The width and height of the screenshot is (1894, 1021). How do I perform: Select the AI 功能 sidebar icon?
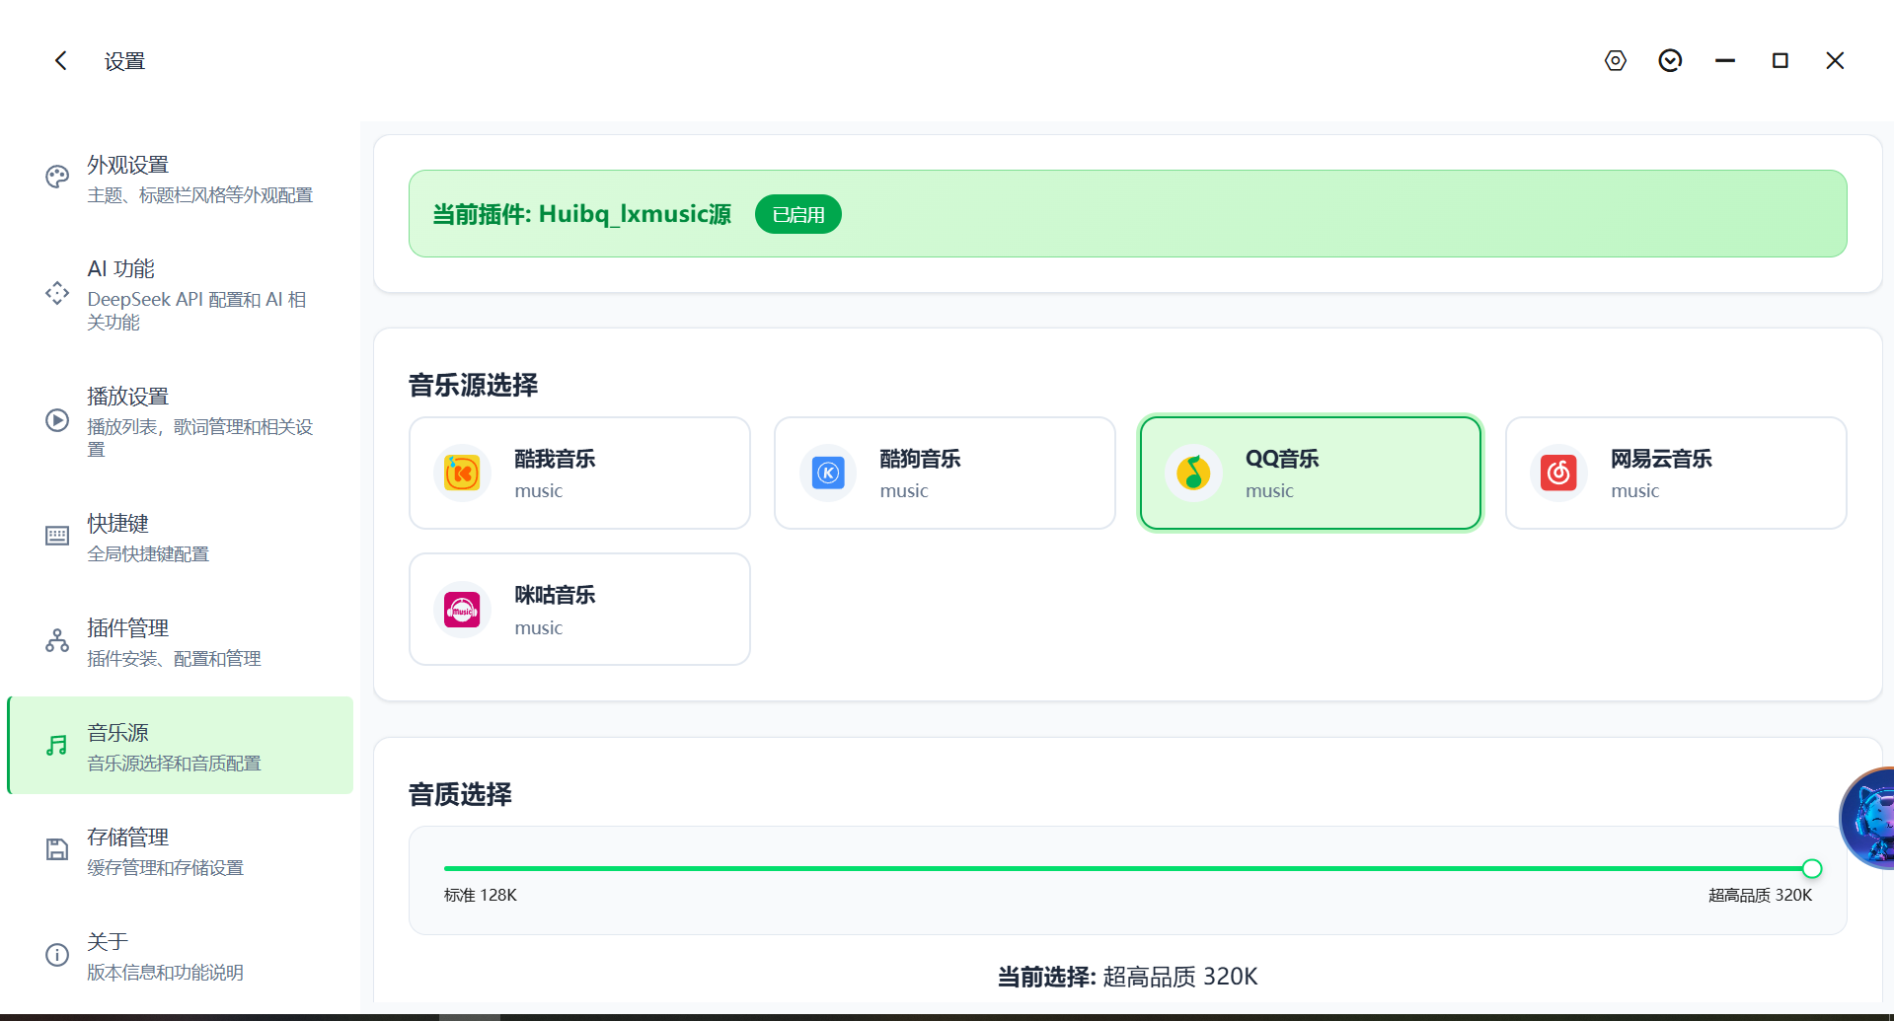[56, 293]
